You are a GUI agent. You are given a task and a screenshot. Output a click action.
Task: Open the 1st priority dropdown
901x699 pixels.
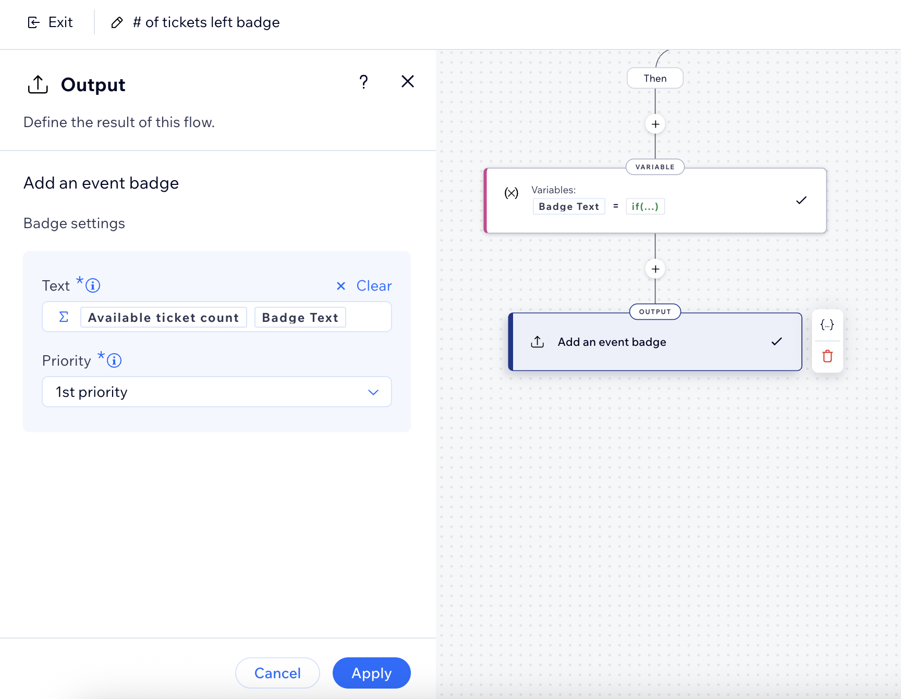point(217,392)
